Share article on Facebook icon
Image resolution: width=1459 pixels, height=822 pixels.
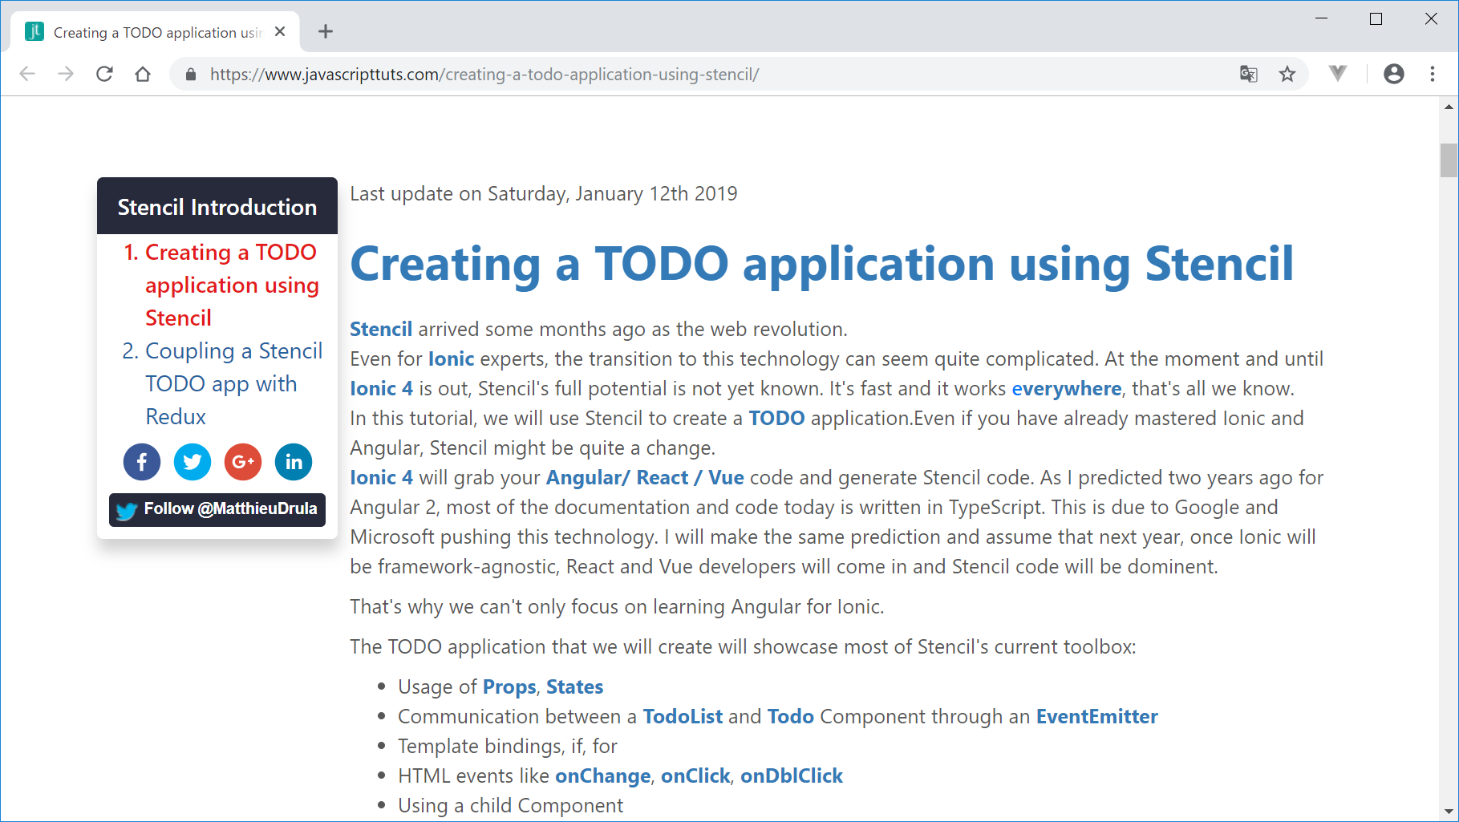pyautogui.click(x=142, y=462)
